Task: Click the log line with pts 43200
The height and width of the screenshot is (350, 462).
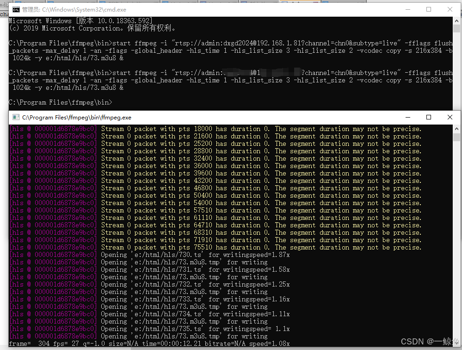Action: coord(216,181)
